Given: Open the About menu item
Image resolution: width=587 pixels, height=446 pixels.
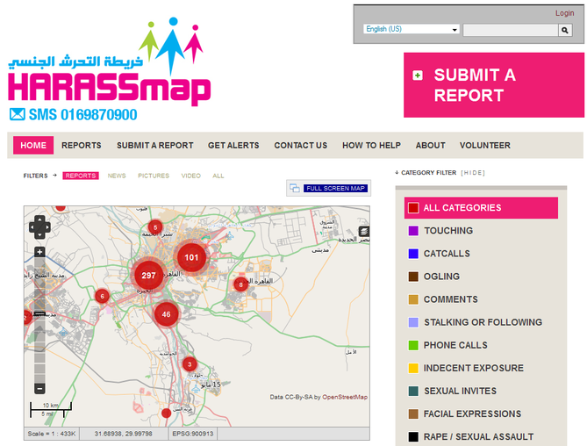Looking at the screenshot, I should 431,145.
